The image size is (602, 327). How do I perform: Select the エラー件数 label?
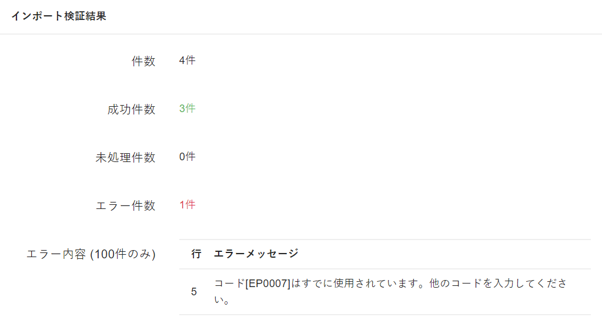pos(125,205)
